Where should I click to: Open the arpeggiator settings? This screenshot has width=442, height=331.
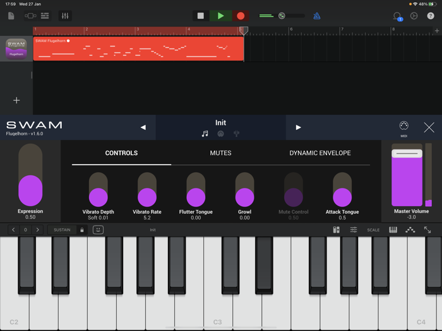click(410, 230)
